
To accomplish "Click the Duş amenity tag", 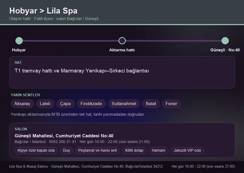I will coord(67,151).
